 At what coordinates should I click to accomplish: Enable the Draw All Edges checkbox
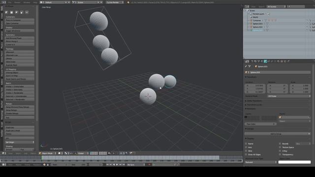coord(246,154)
